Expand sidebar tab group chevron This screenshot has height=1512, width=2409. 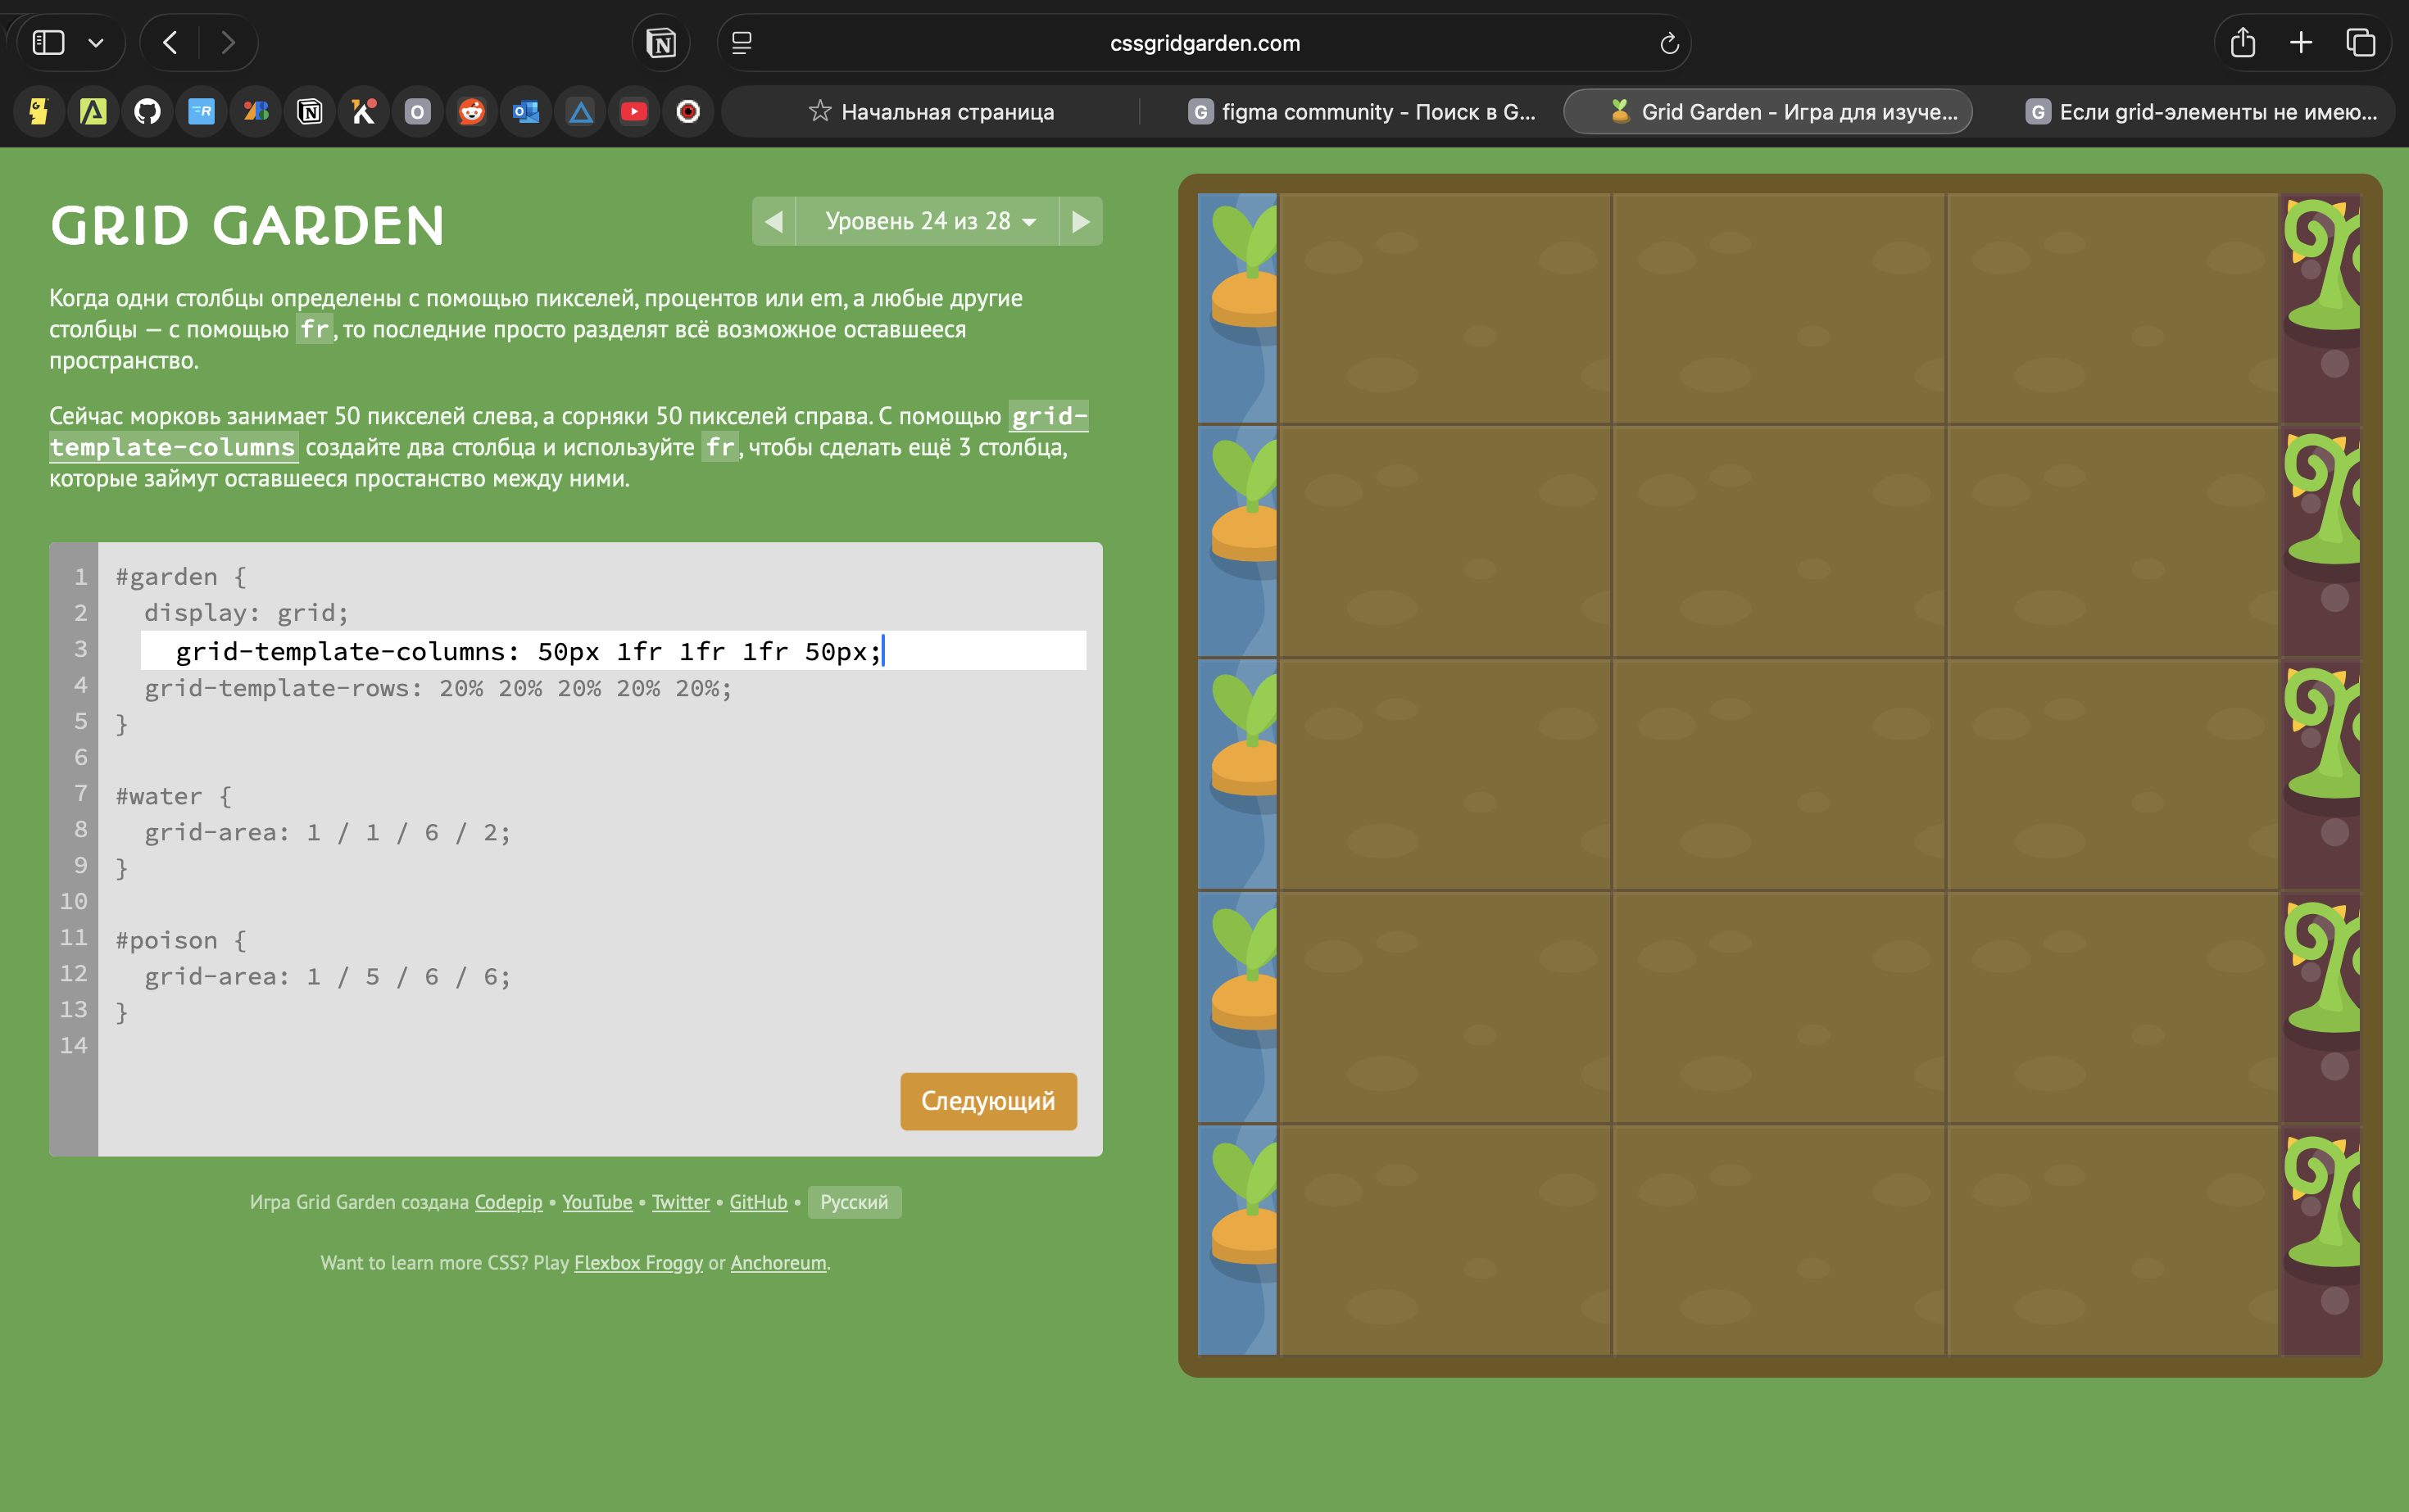[96, 43]
